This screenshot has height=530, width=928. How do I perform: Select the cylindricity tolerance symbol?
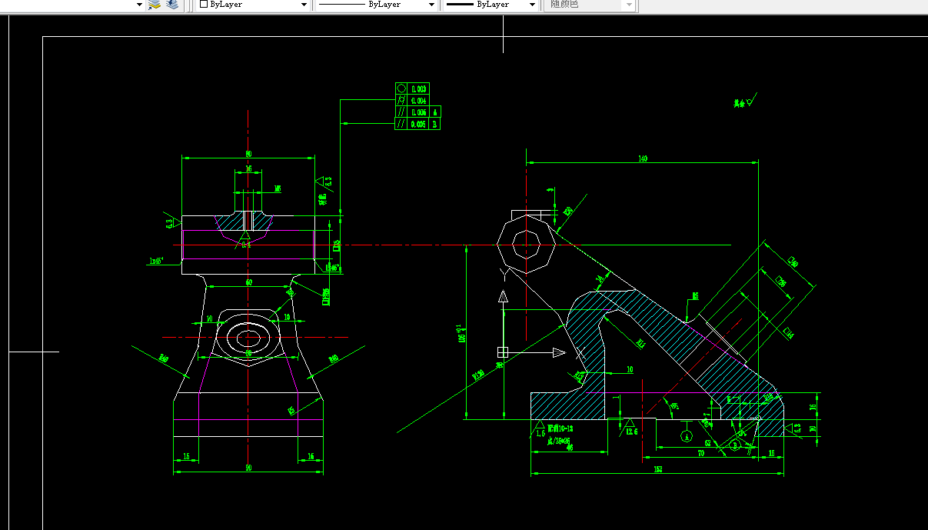(x=401, y=100)
